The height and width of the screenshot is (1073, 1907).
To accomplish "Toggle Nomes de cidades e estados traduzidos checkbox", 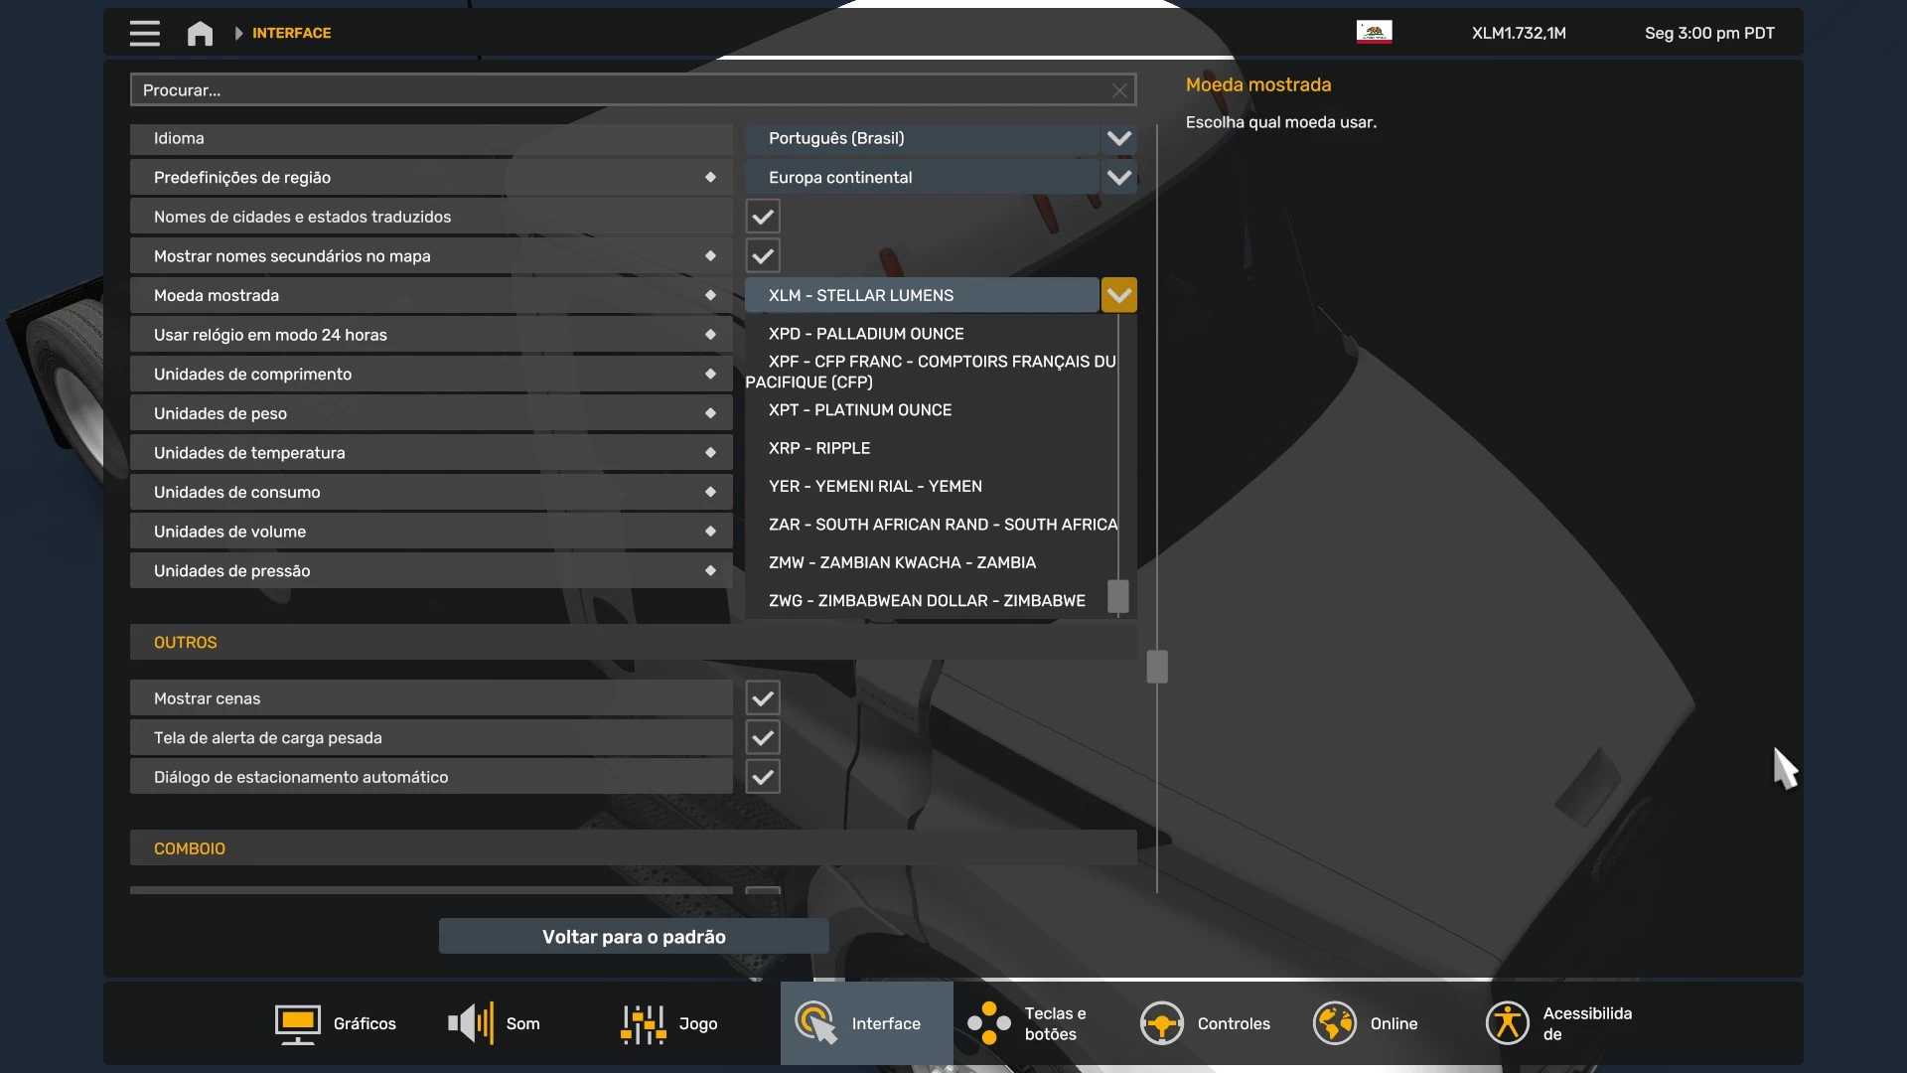I will pos(763,217).
